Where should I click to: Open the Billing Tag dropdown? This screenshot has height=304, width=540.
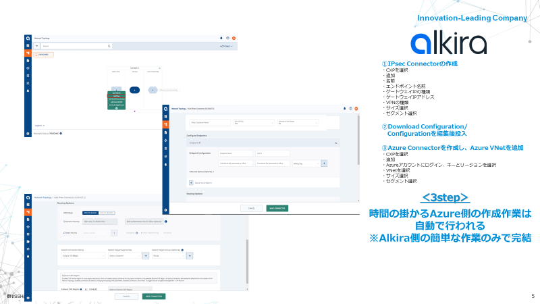tap(304, 163)
